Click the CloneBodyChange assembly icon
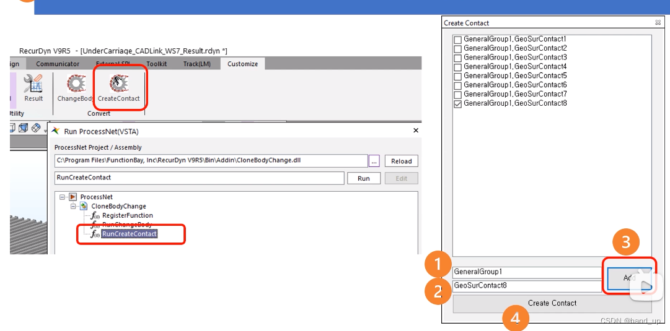 point(84,206)
